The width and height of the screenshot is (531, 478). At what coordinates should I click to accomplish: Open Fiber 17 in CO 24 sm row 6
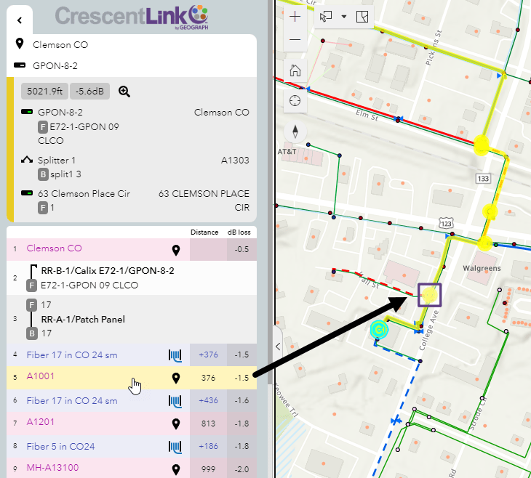72,401
